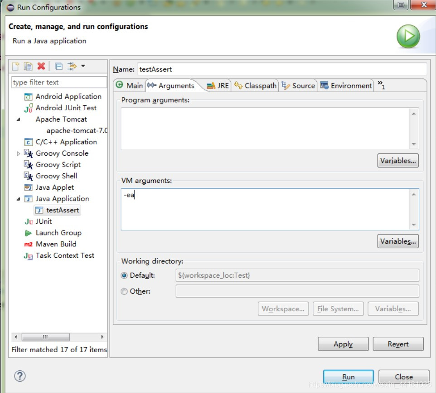Viewport: 436px width, 393px height.
Task: Select the apache-tomcat-7.0 configuration
Action: 77,131
